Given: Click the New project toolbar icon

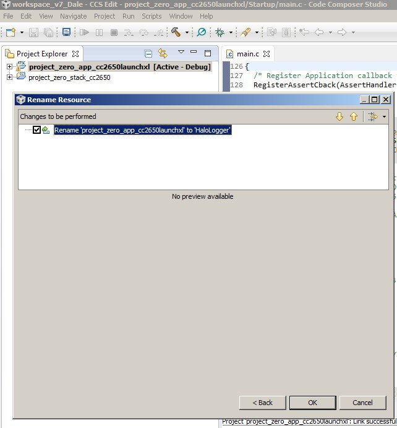Looking at the screenshot, I should tap(11, 32).
